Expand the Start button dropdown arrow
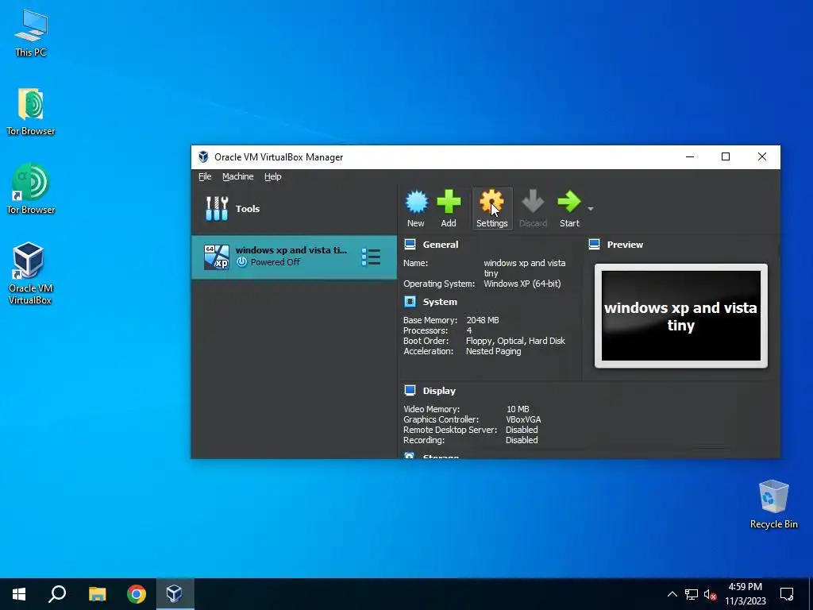The image size is (813, 610). [591, 209]
